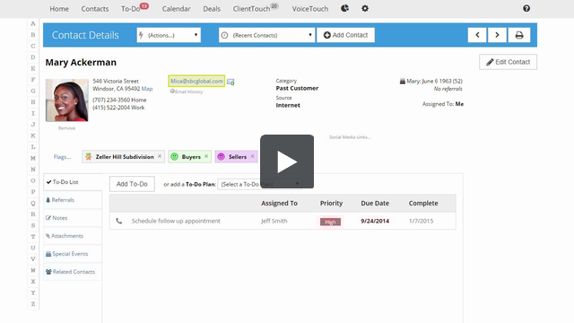The height and width of the screenshot is (323, 574).
Task: Open the Map link for the address
Action: coord(147,89)
